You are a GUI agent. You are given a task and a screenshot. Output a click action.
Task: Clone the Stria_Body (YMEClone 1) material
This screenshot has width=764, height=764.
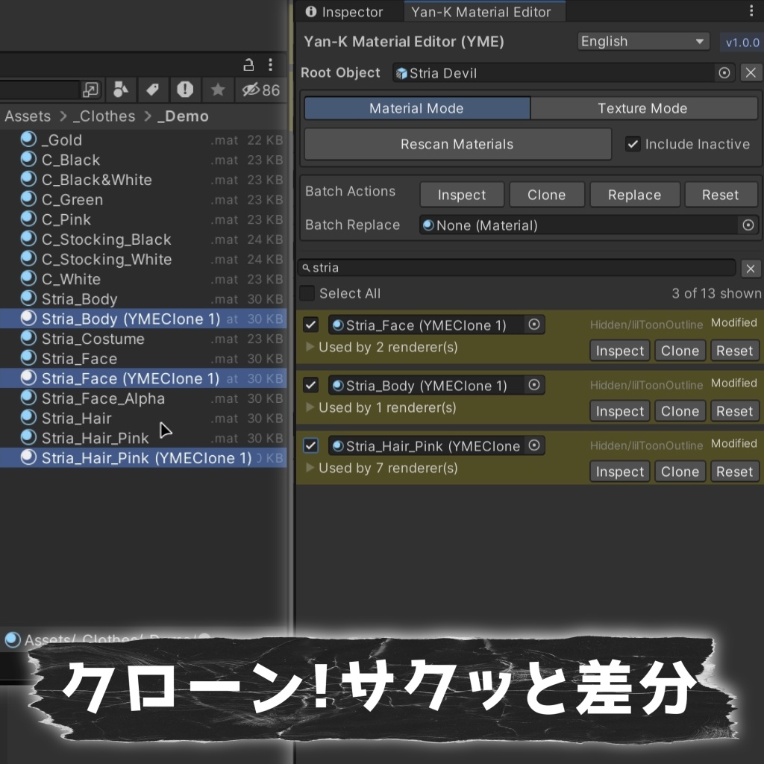680,411
